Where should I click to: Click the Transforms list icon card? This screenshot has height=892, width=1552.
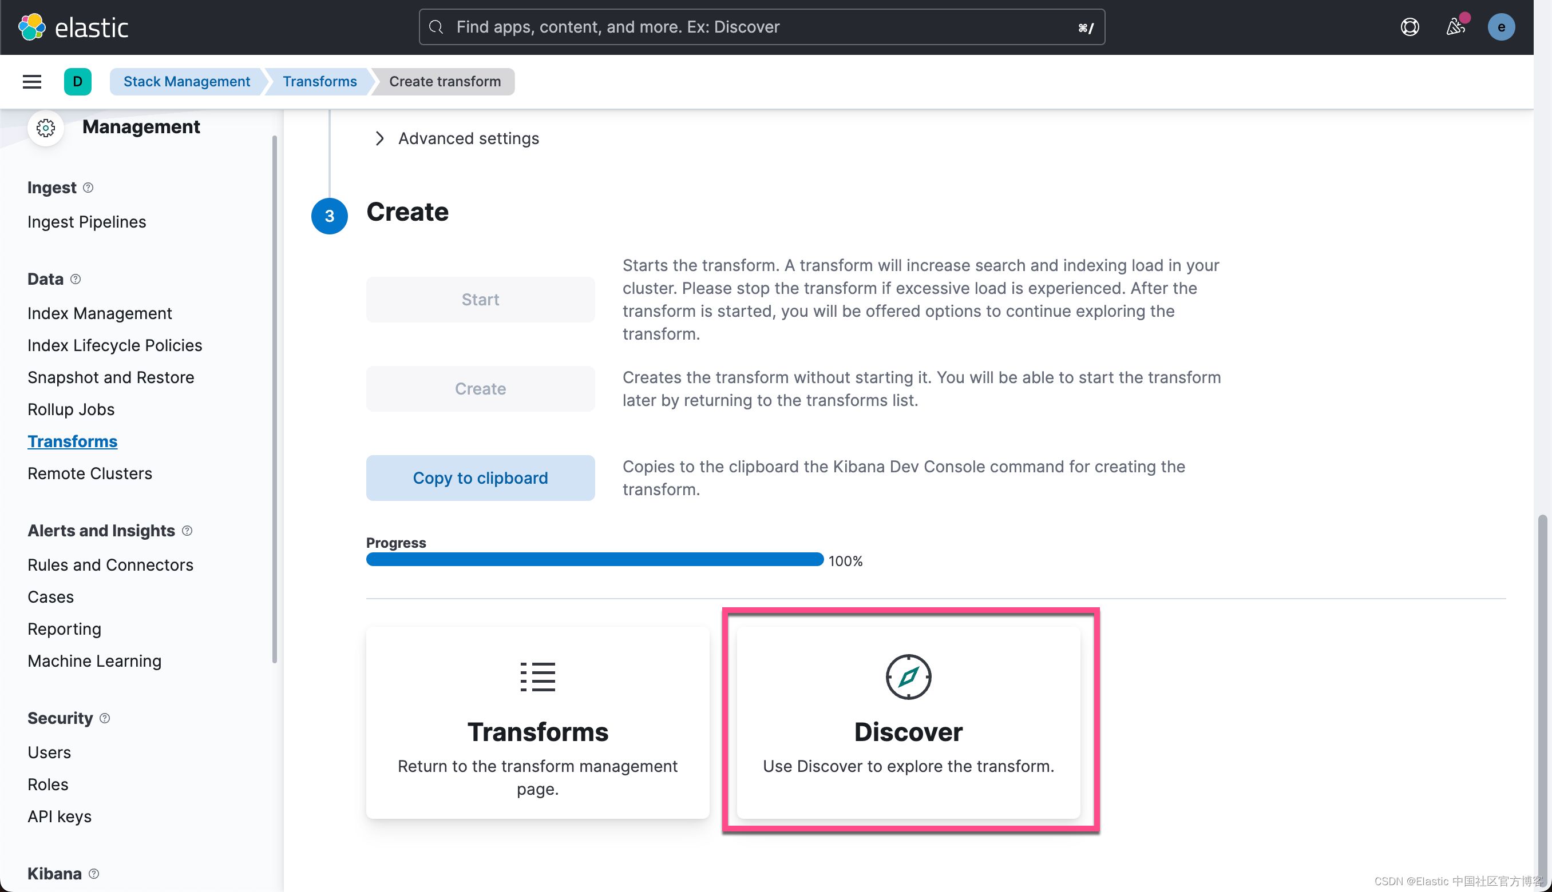[x=537, y=722]
